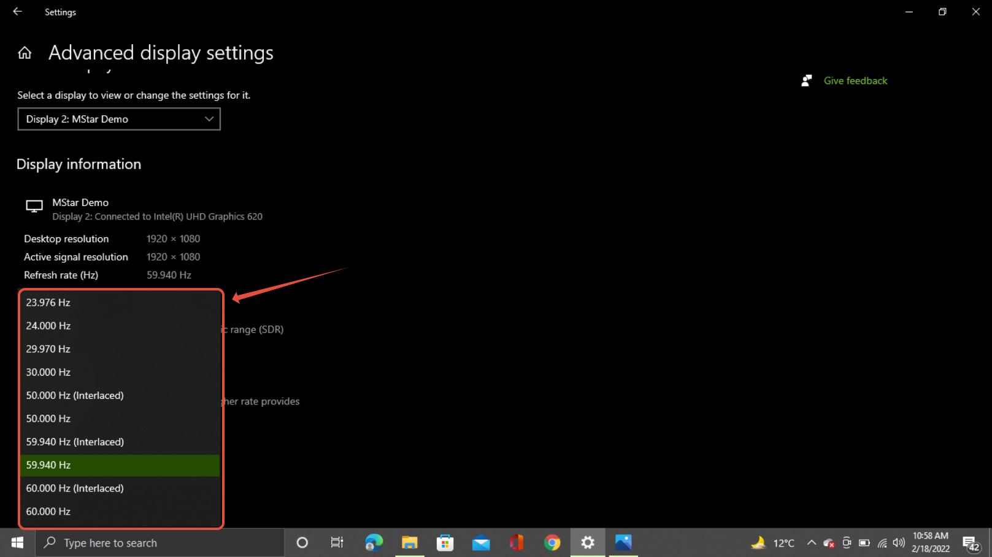The height and width of the screenshot is (557, 992).
Task: Open the clock showing 10:58 AM
Action: tap(931, 543)
